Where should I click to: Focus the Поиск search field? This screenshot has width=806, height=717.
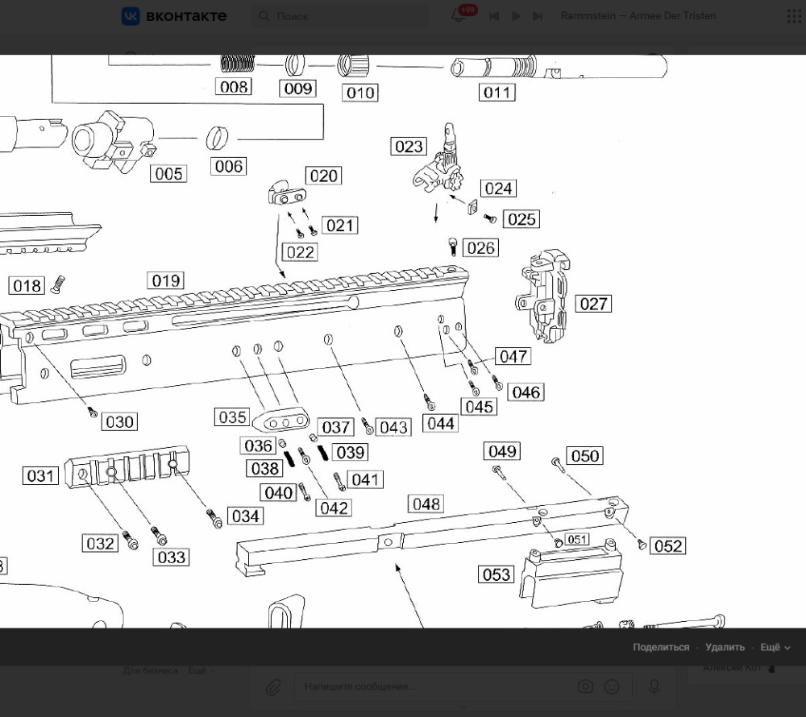[x=340, y=16]
